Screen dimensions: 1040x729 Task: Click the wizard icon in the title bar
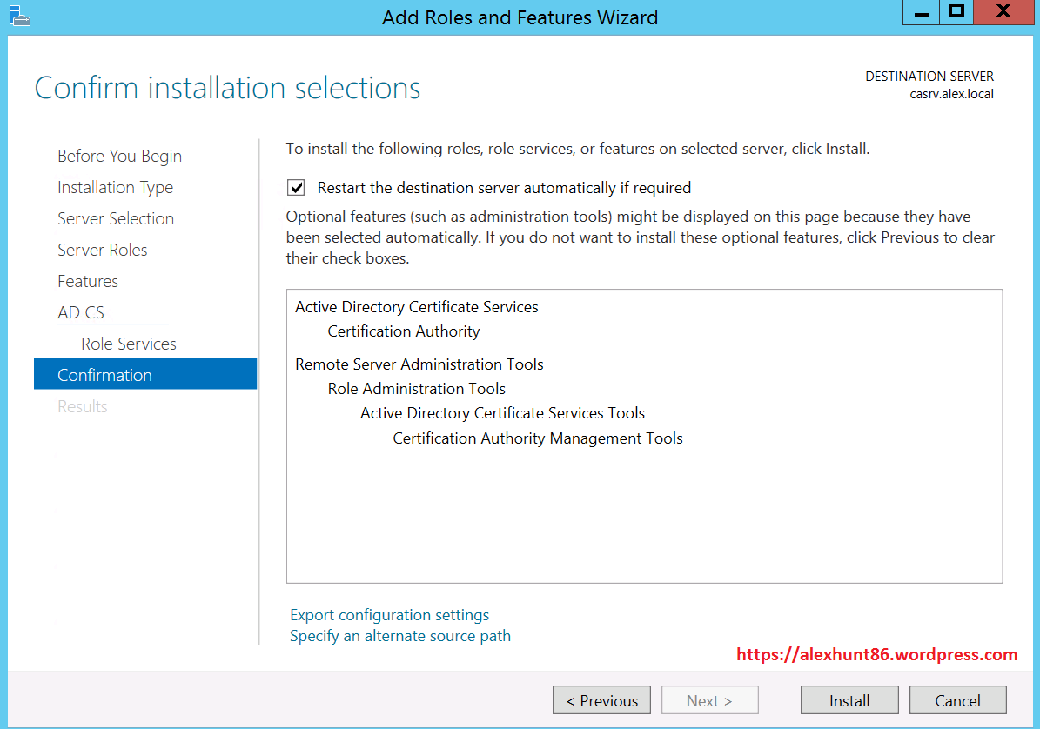coord(18,15)
